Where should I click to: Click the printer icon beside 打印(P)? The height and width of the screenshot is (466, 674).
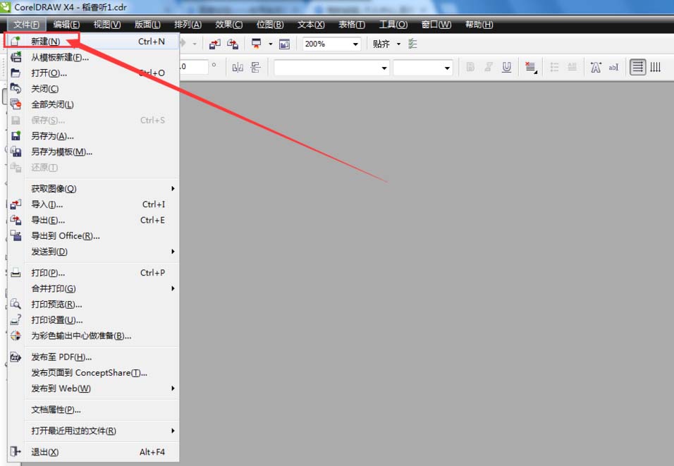[x=16, y=273]
